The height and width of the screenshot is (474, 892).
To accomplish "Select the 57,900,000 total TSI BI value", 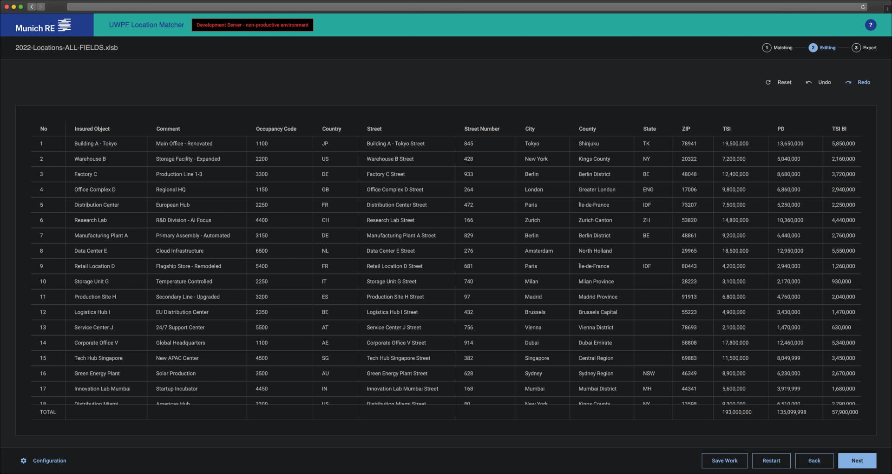I will point(845,412).
